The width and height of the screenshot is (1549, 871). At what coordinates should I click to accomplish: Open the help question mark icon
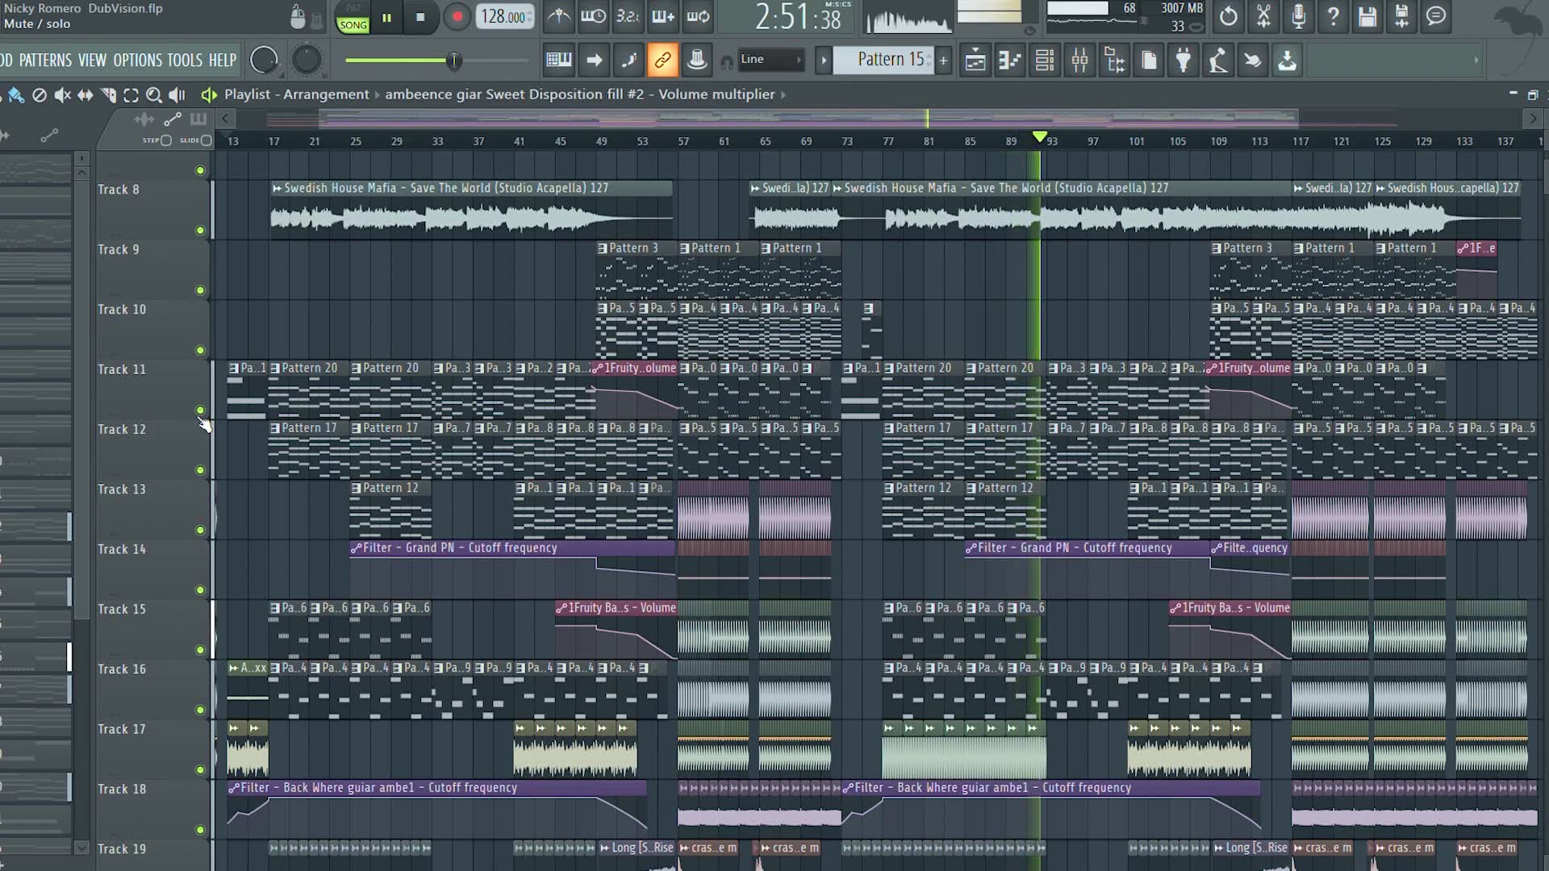[x=1333, y=16]
